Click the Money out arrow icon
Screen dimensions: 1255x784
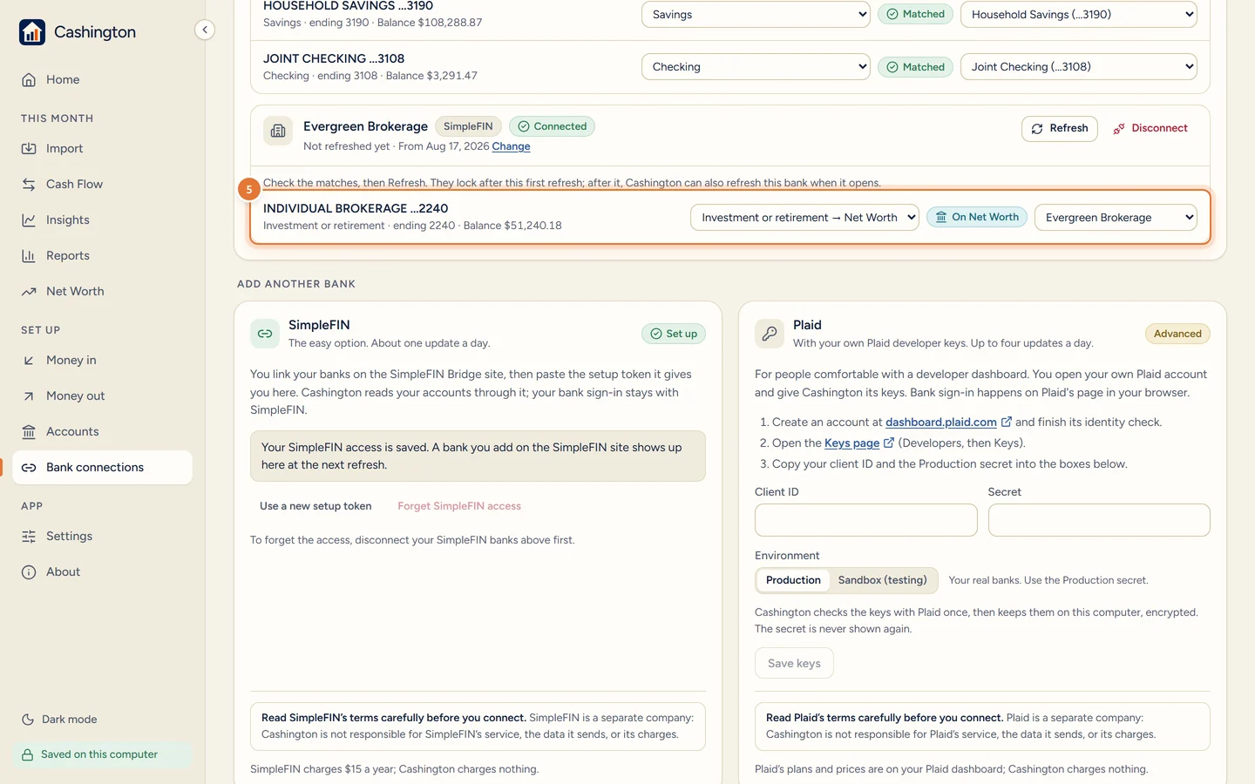(x=29, y=396)
